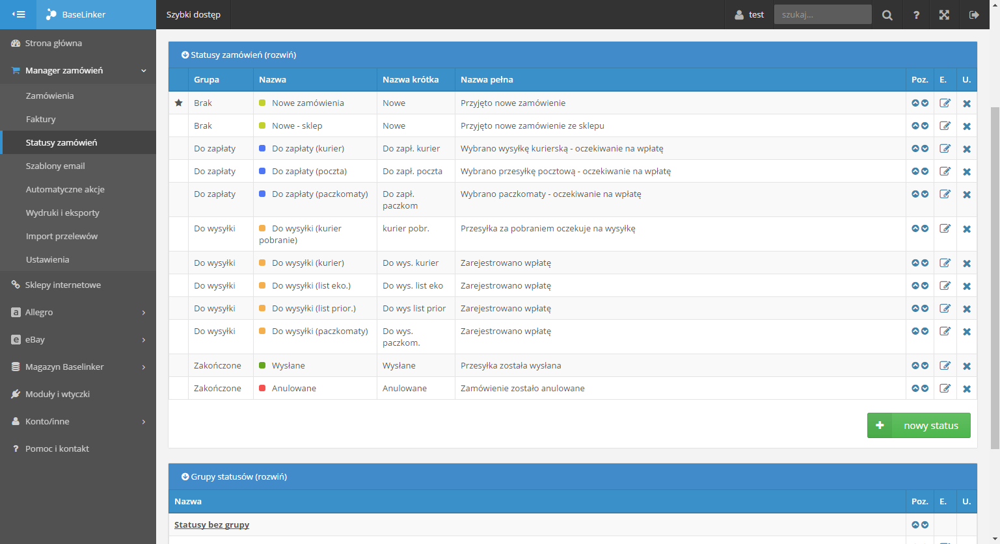
Task: Edit the Do zapłaty (paczkomaty) status
Action: point(945,194)
